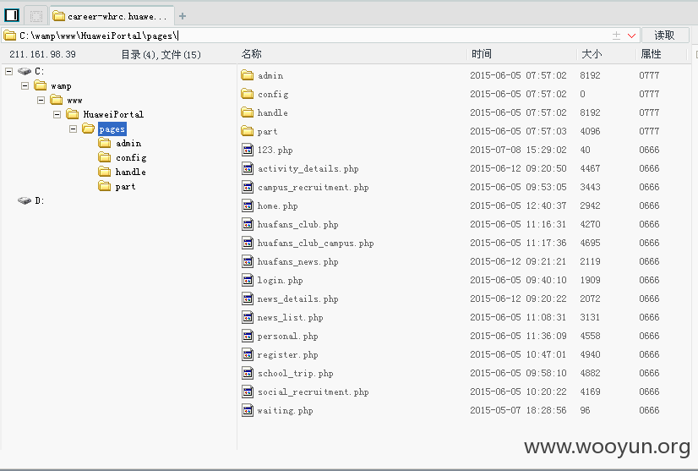
Task: Click register.php file icon
Action: [x=248, y=354]
